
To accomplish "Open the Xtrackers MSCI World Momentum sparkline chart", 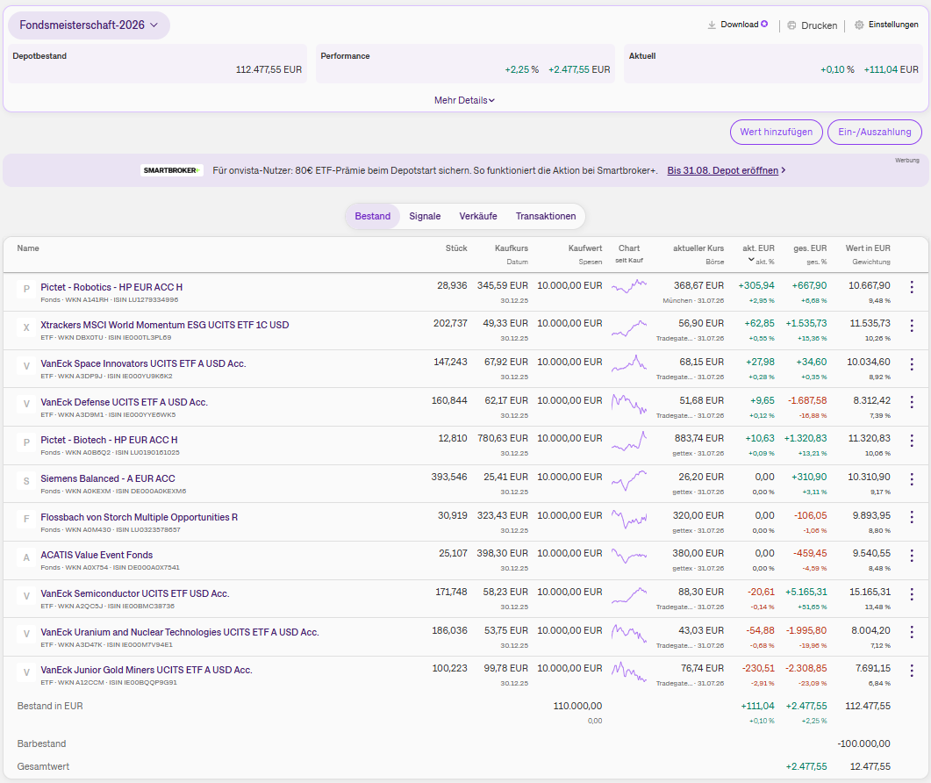I will tap(629, 328).
